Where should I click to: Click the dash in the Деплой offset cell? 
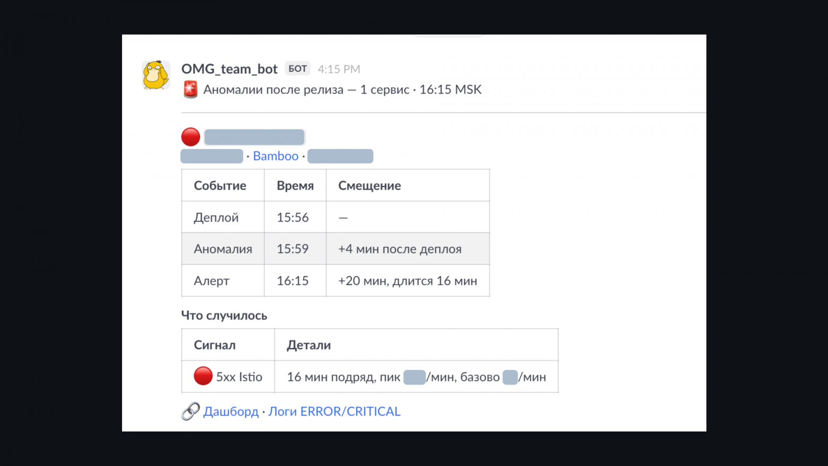click(343, 217)
